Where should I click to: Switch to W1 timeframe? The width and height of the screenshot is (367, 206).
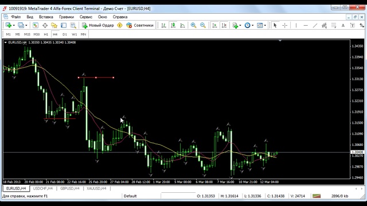[74, 34]
